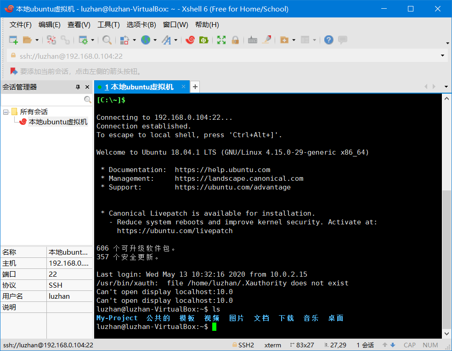Open the keyboard key map icon
This screenshot has width=452, height=351.
click(x=253, y=40)
